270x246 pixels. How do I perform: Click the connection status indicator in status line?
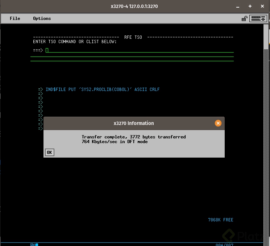coord(34,245)
